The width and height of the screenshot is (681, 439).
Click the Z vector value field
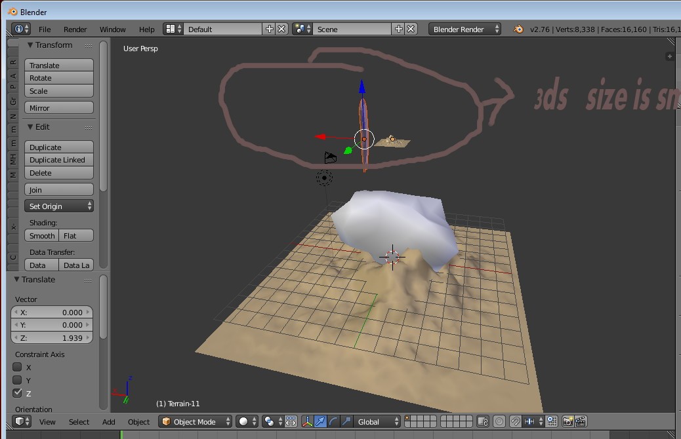[52, 338]
